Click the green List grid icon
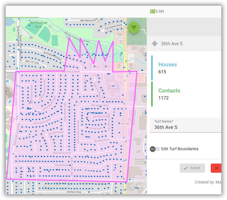Image resolution: width=227 pixels, height=200 pixels. tap(153, 11)
